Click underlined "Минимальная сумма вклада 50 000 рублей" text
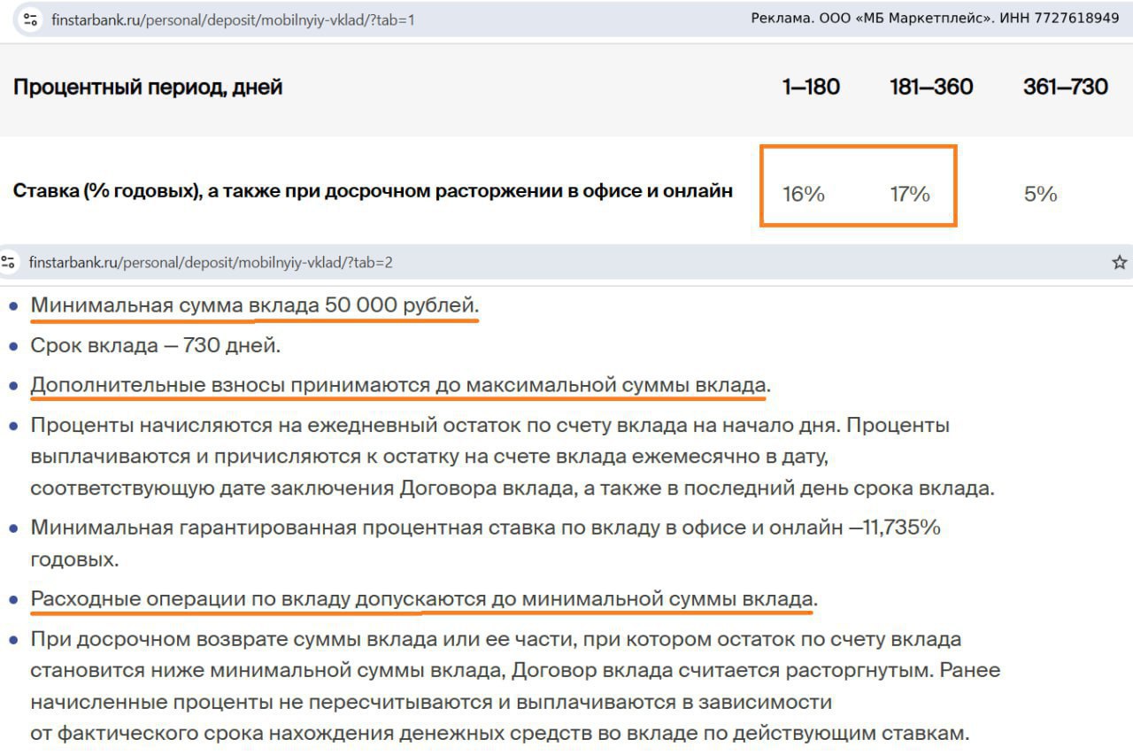Viewport: 1133px width, 755px height. 254,305
